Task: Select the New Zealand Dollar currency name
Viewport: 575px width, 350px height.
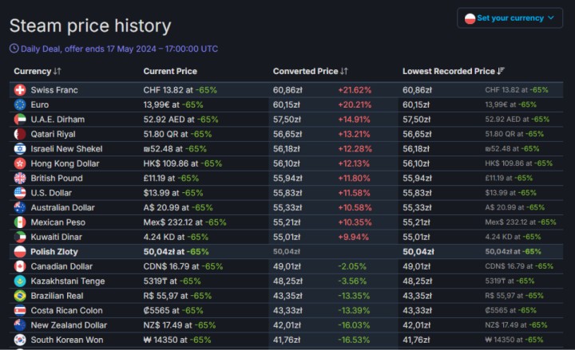Action: click(69, 325)
